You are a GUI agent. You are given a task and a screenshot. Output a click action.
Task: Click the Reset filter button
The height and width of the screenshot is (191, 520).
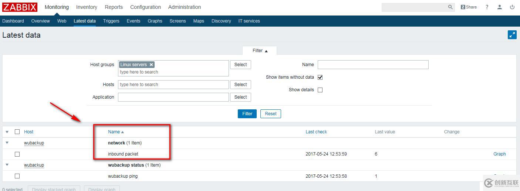pyautogui.click(x=271, y=114)
